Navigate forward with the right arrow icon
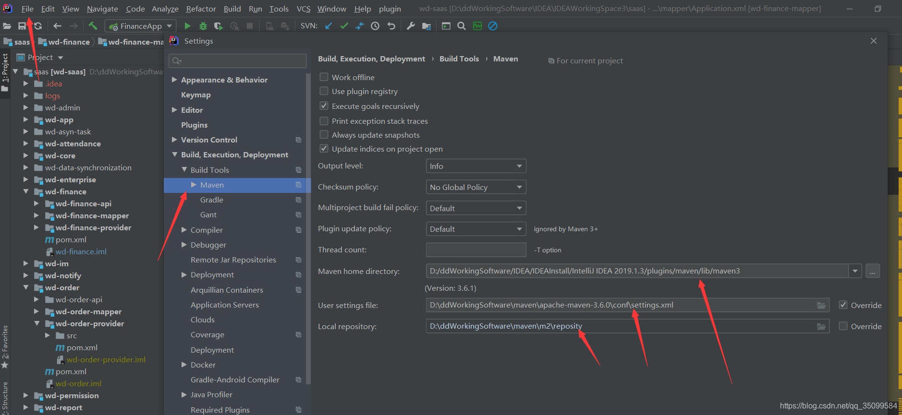This screenshot has width=902, height=415. [x=73, y=26]
